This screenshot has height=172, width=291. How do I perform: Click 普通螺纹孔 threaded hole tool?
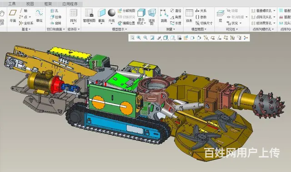pyautogui.click(x=262, y=11)
